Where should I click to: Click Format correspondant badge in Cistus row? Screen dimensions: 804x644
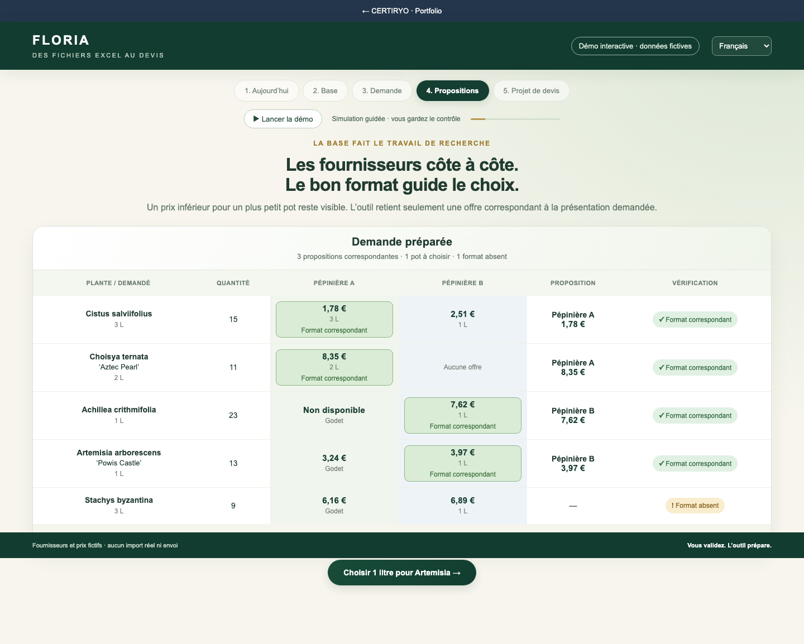pos(695,320)
